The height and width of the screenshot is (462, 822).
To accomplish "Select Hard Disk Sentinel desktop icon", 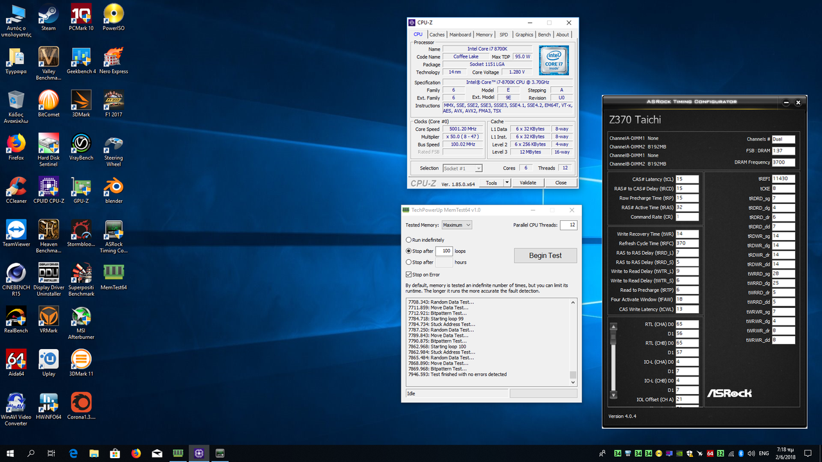I will point(48,150).
